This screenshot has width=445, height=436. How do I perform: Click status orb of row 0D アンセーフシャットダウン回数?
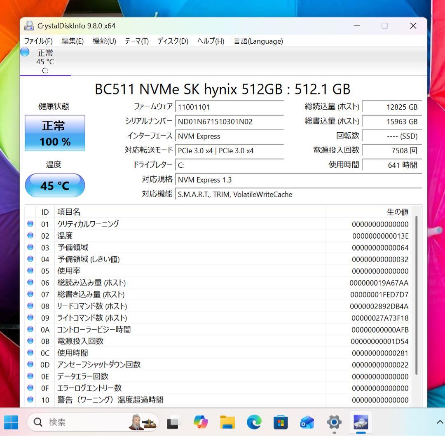pos(30,364)
